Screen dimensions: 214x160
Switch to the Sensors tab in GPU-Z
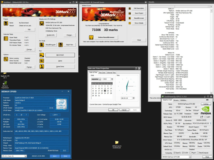click(176, 100)
